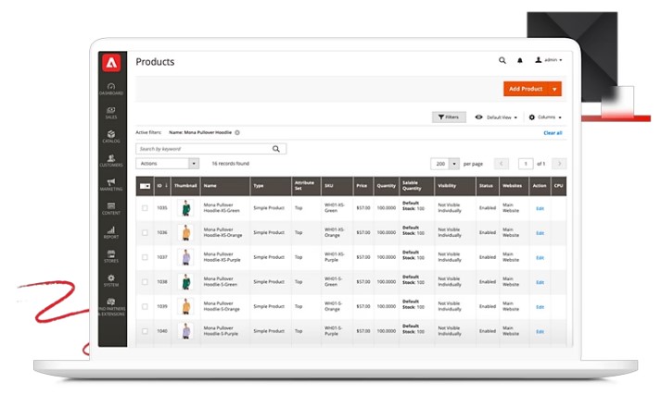Screen dimensions: 661x395
Task: Check the box for product ID 1035
Action: (145, 208)
